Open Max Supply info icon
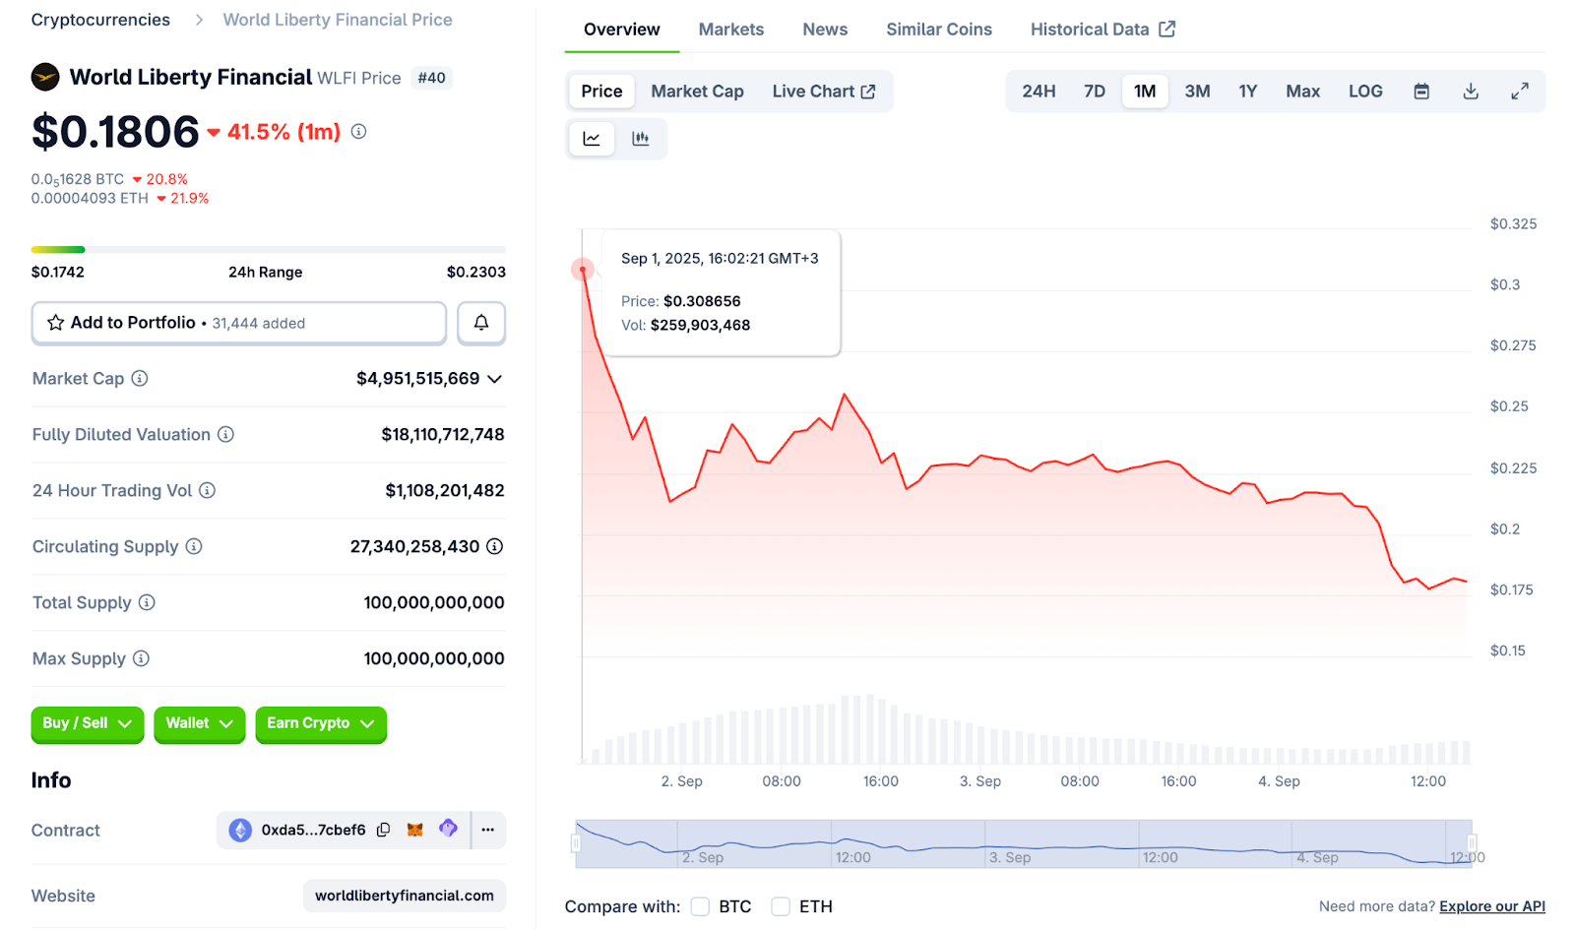Image resolution: width=1575 pixels, height=930 pixels. (x=141, y=658)
